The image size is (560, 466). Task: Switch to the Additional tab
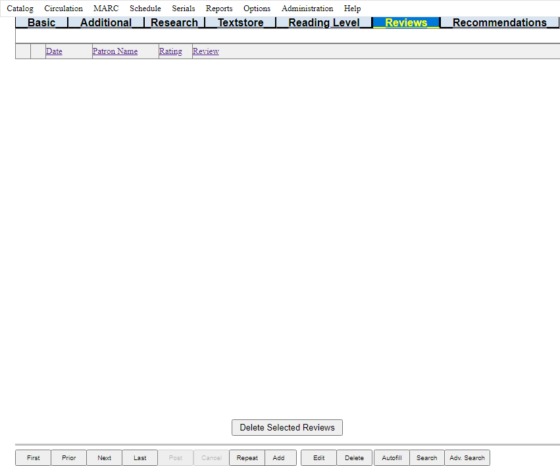click(x=106, y=23)
